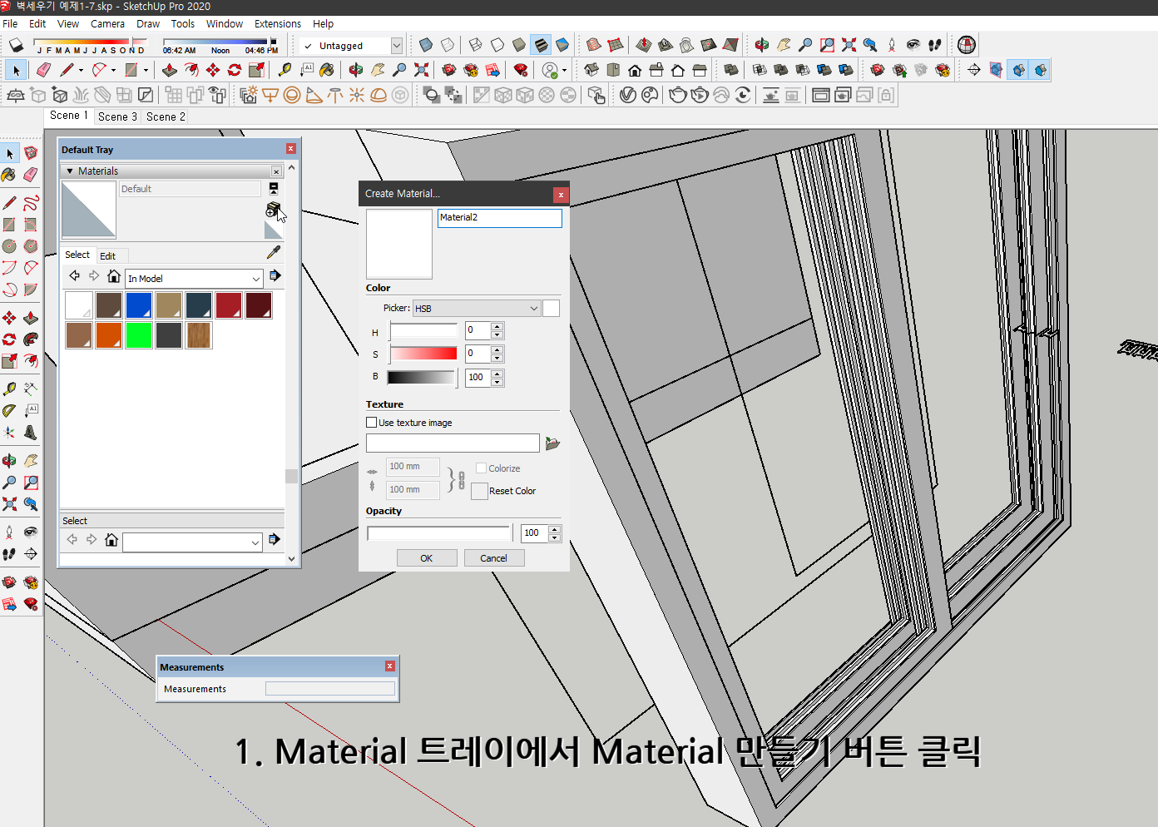Open the In Model library dropdown

point(194,279)
